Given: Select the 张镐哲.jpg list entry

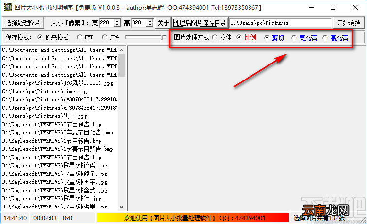Looking at the screenshot, I should 60,165.
